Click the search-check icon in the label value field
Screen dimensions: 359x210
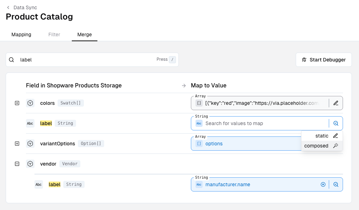tap(336, 123)
